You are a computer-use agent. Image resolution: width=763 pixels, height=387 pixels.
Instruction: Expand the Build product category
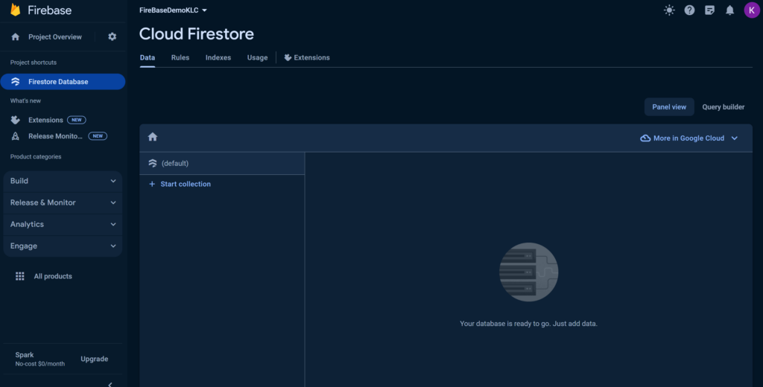(63, 181)
